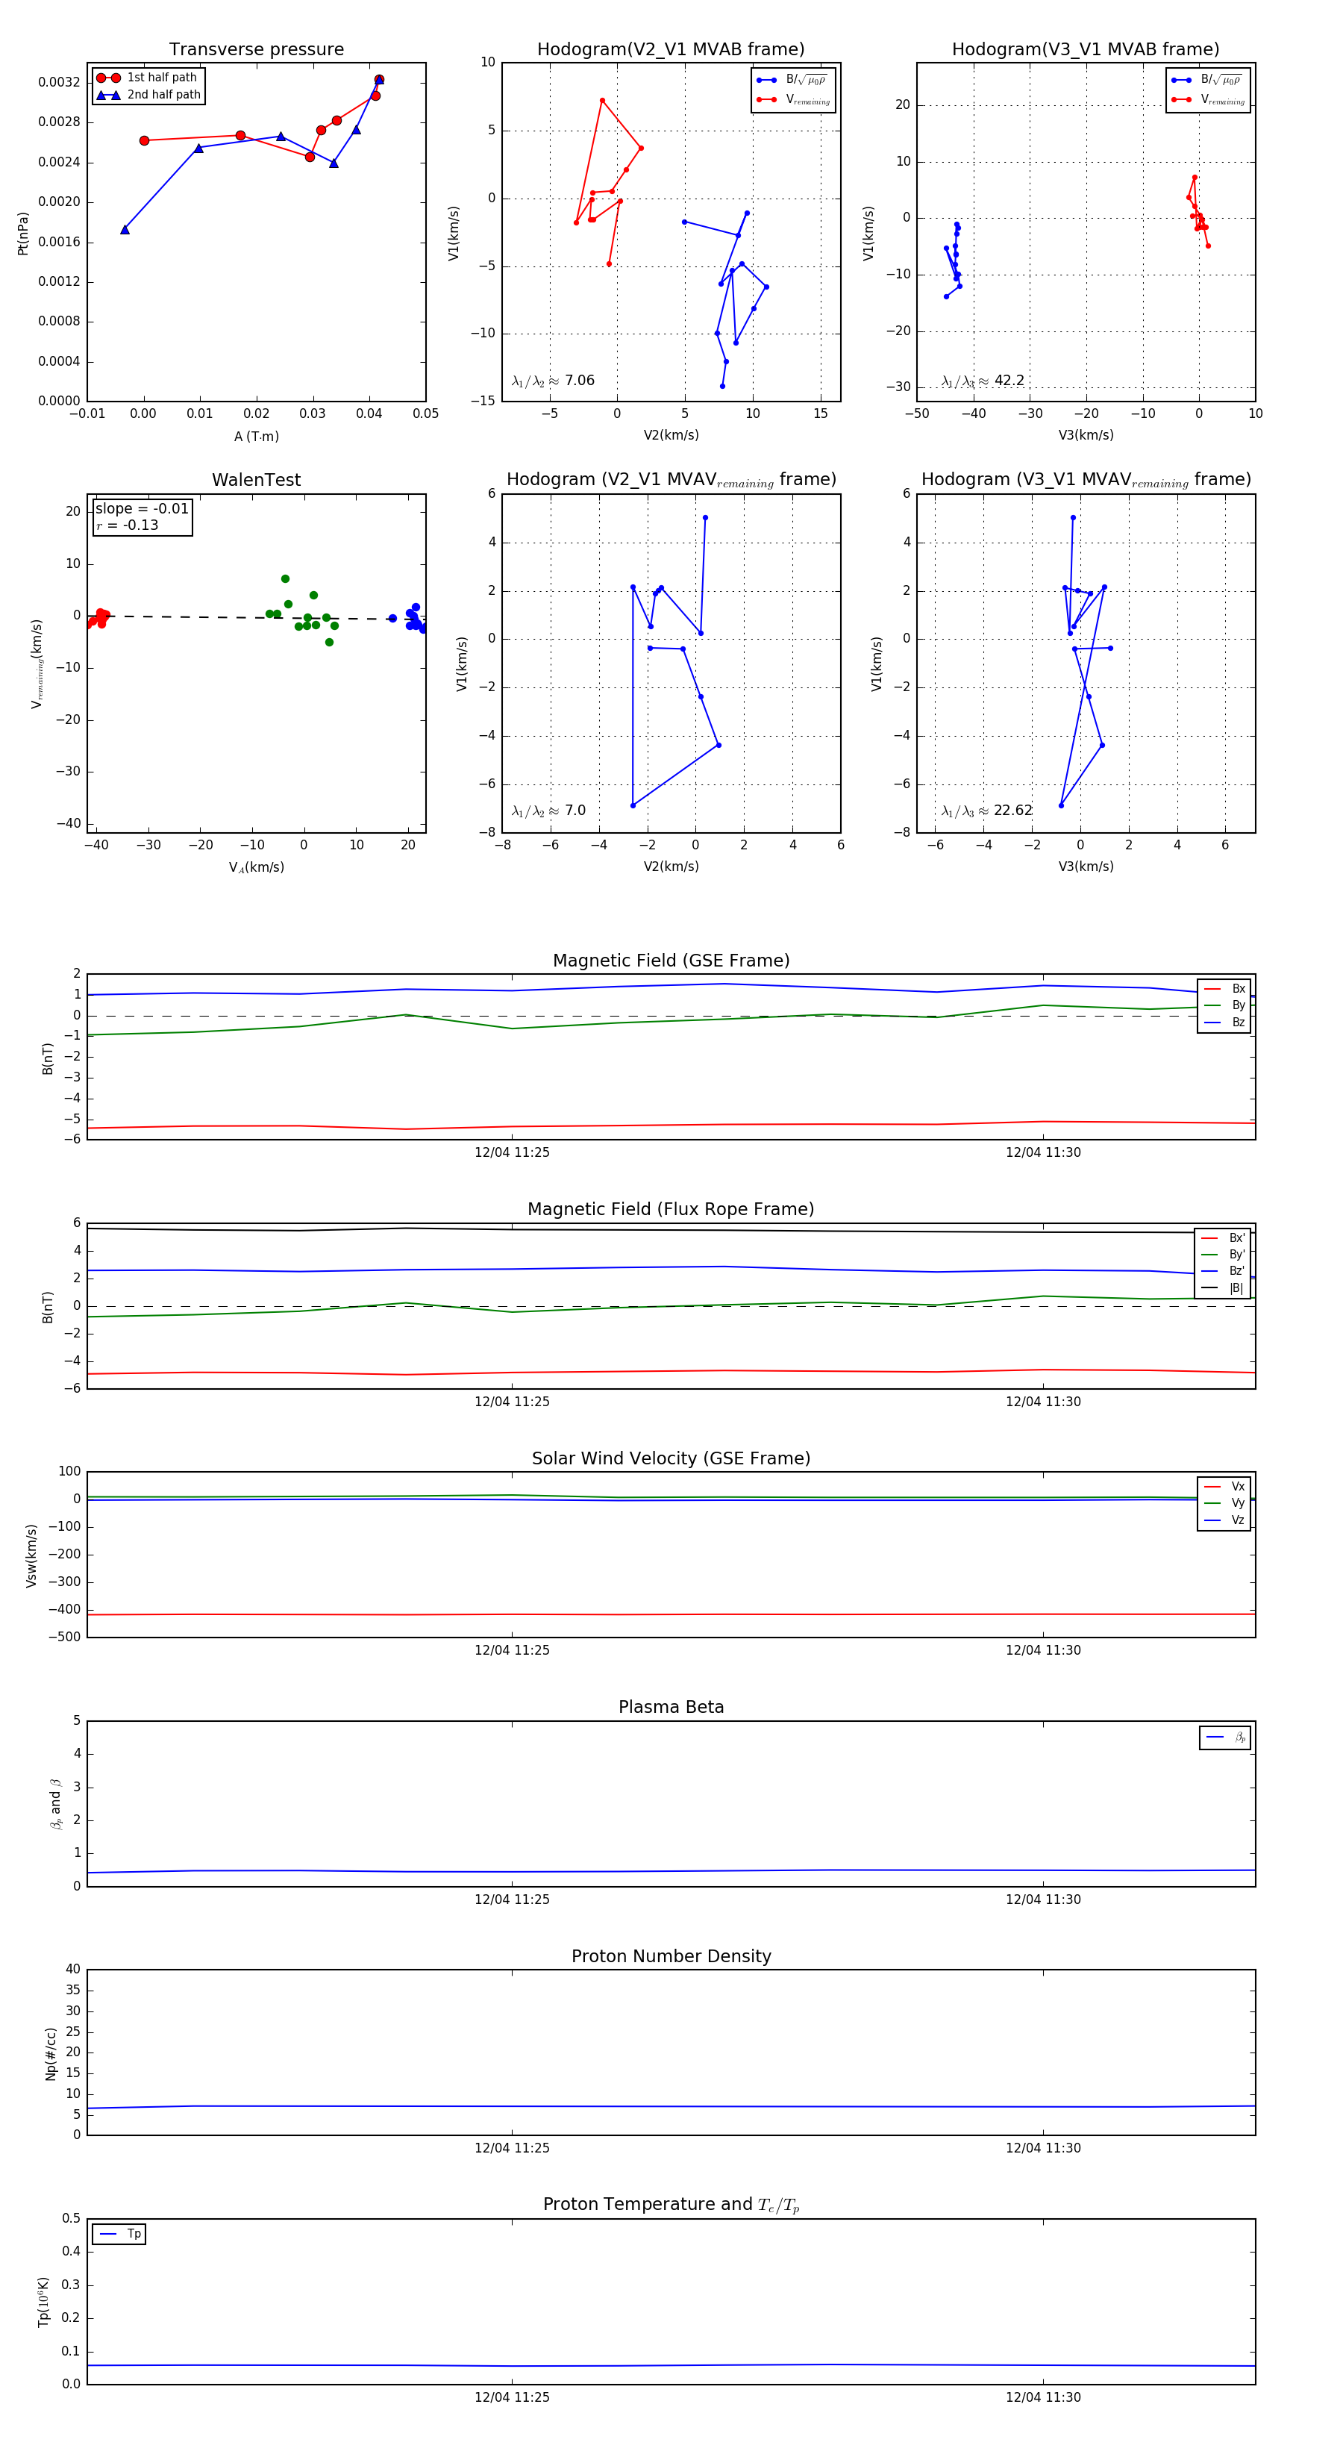Click the 'Pt(nPa)' y-axis label
This screenshot has width=1343, height=2463.
point(23,234)
